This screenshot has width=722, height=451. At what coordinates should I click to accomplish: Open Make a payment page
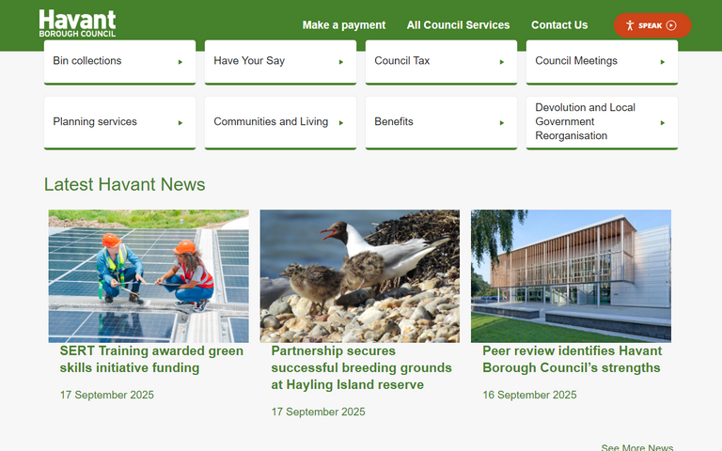(x=344, y=25)
